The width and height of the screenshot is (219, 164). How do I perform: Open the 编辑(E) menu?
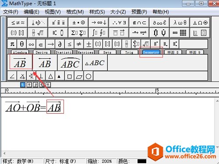pos(32,12)
